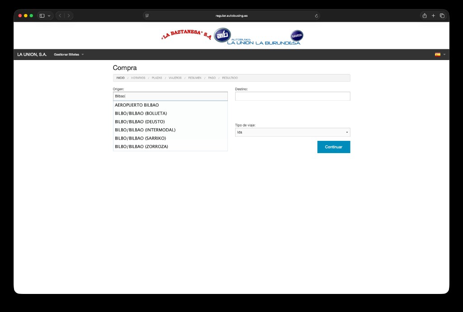
Task: Show tab overview icon in Safari
Action: click(x=442, y=16)
